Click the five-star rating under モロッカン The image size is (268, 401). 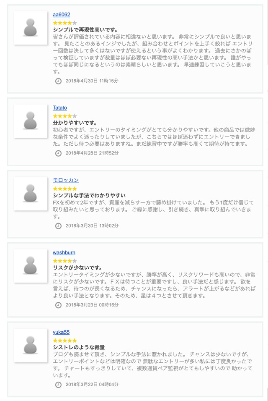click(65, 189)
